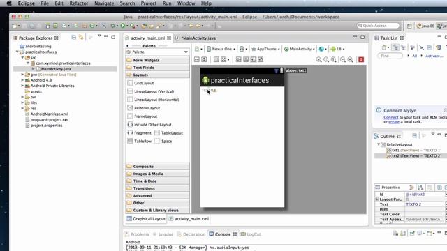Toggle Link with Editor in Package Explorer
The width and height of the screenshot is (447, 251).
coord(81,38)
